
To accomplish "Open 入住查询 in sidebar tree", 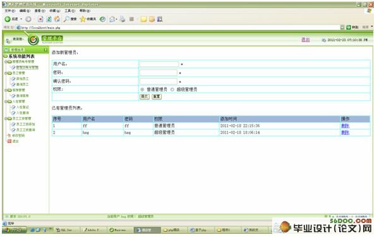I will click(x=22, y=113).
